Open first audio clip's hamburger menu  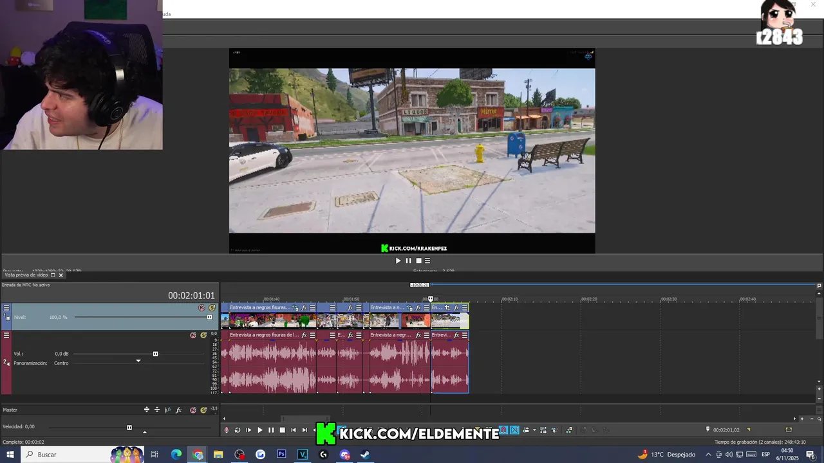tap(312, 335)
